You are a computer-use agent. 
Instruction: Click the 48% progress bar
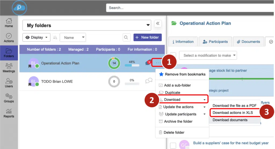pyautogui.click(x=132, y=65)
